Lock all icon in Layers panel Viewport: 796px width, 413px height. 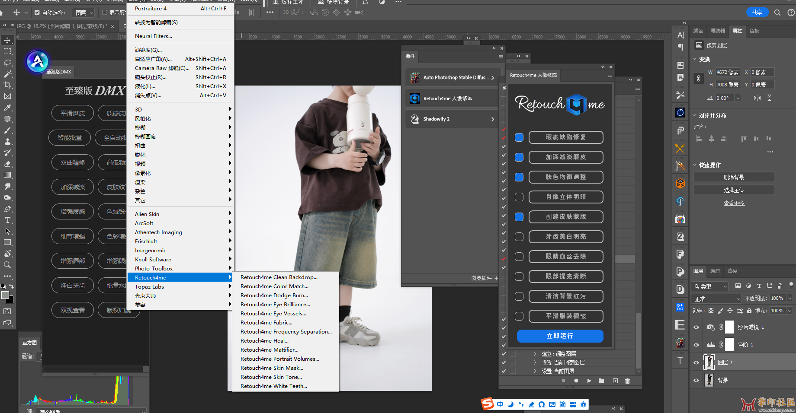[749, 311]
